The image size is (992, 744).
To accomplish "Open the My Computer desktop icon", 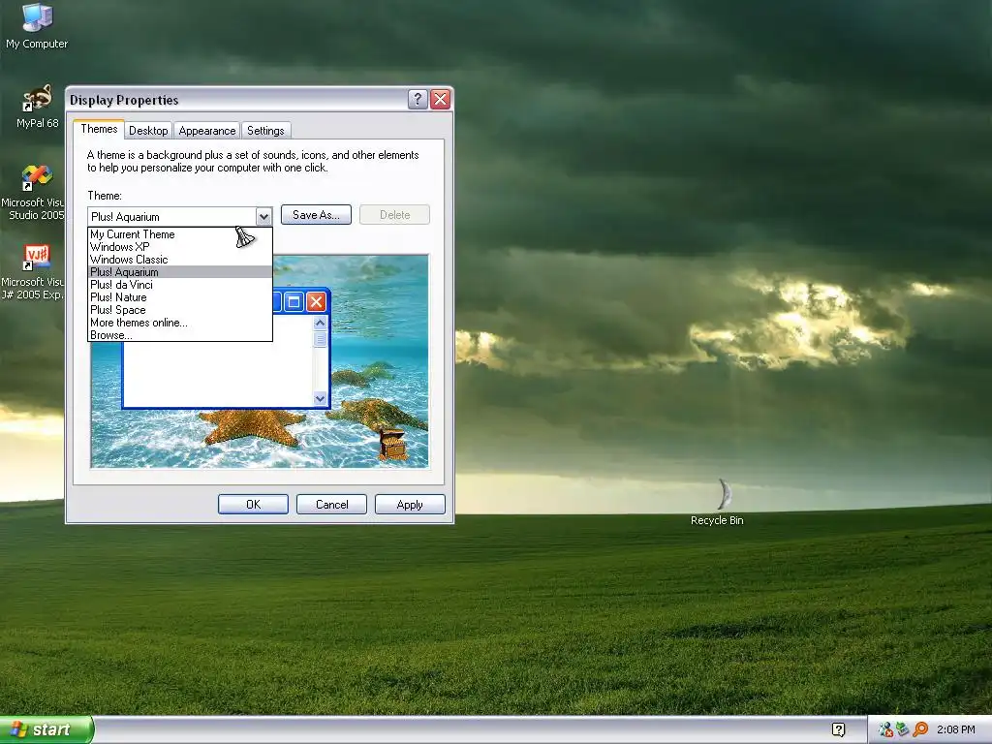I will (37, 25).
